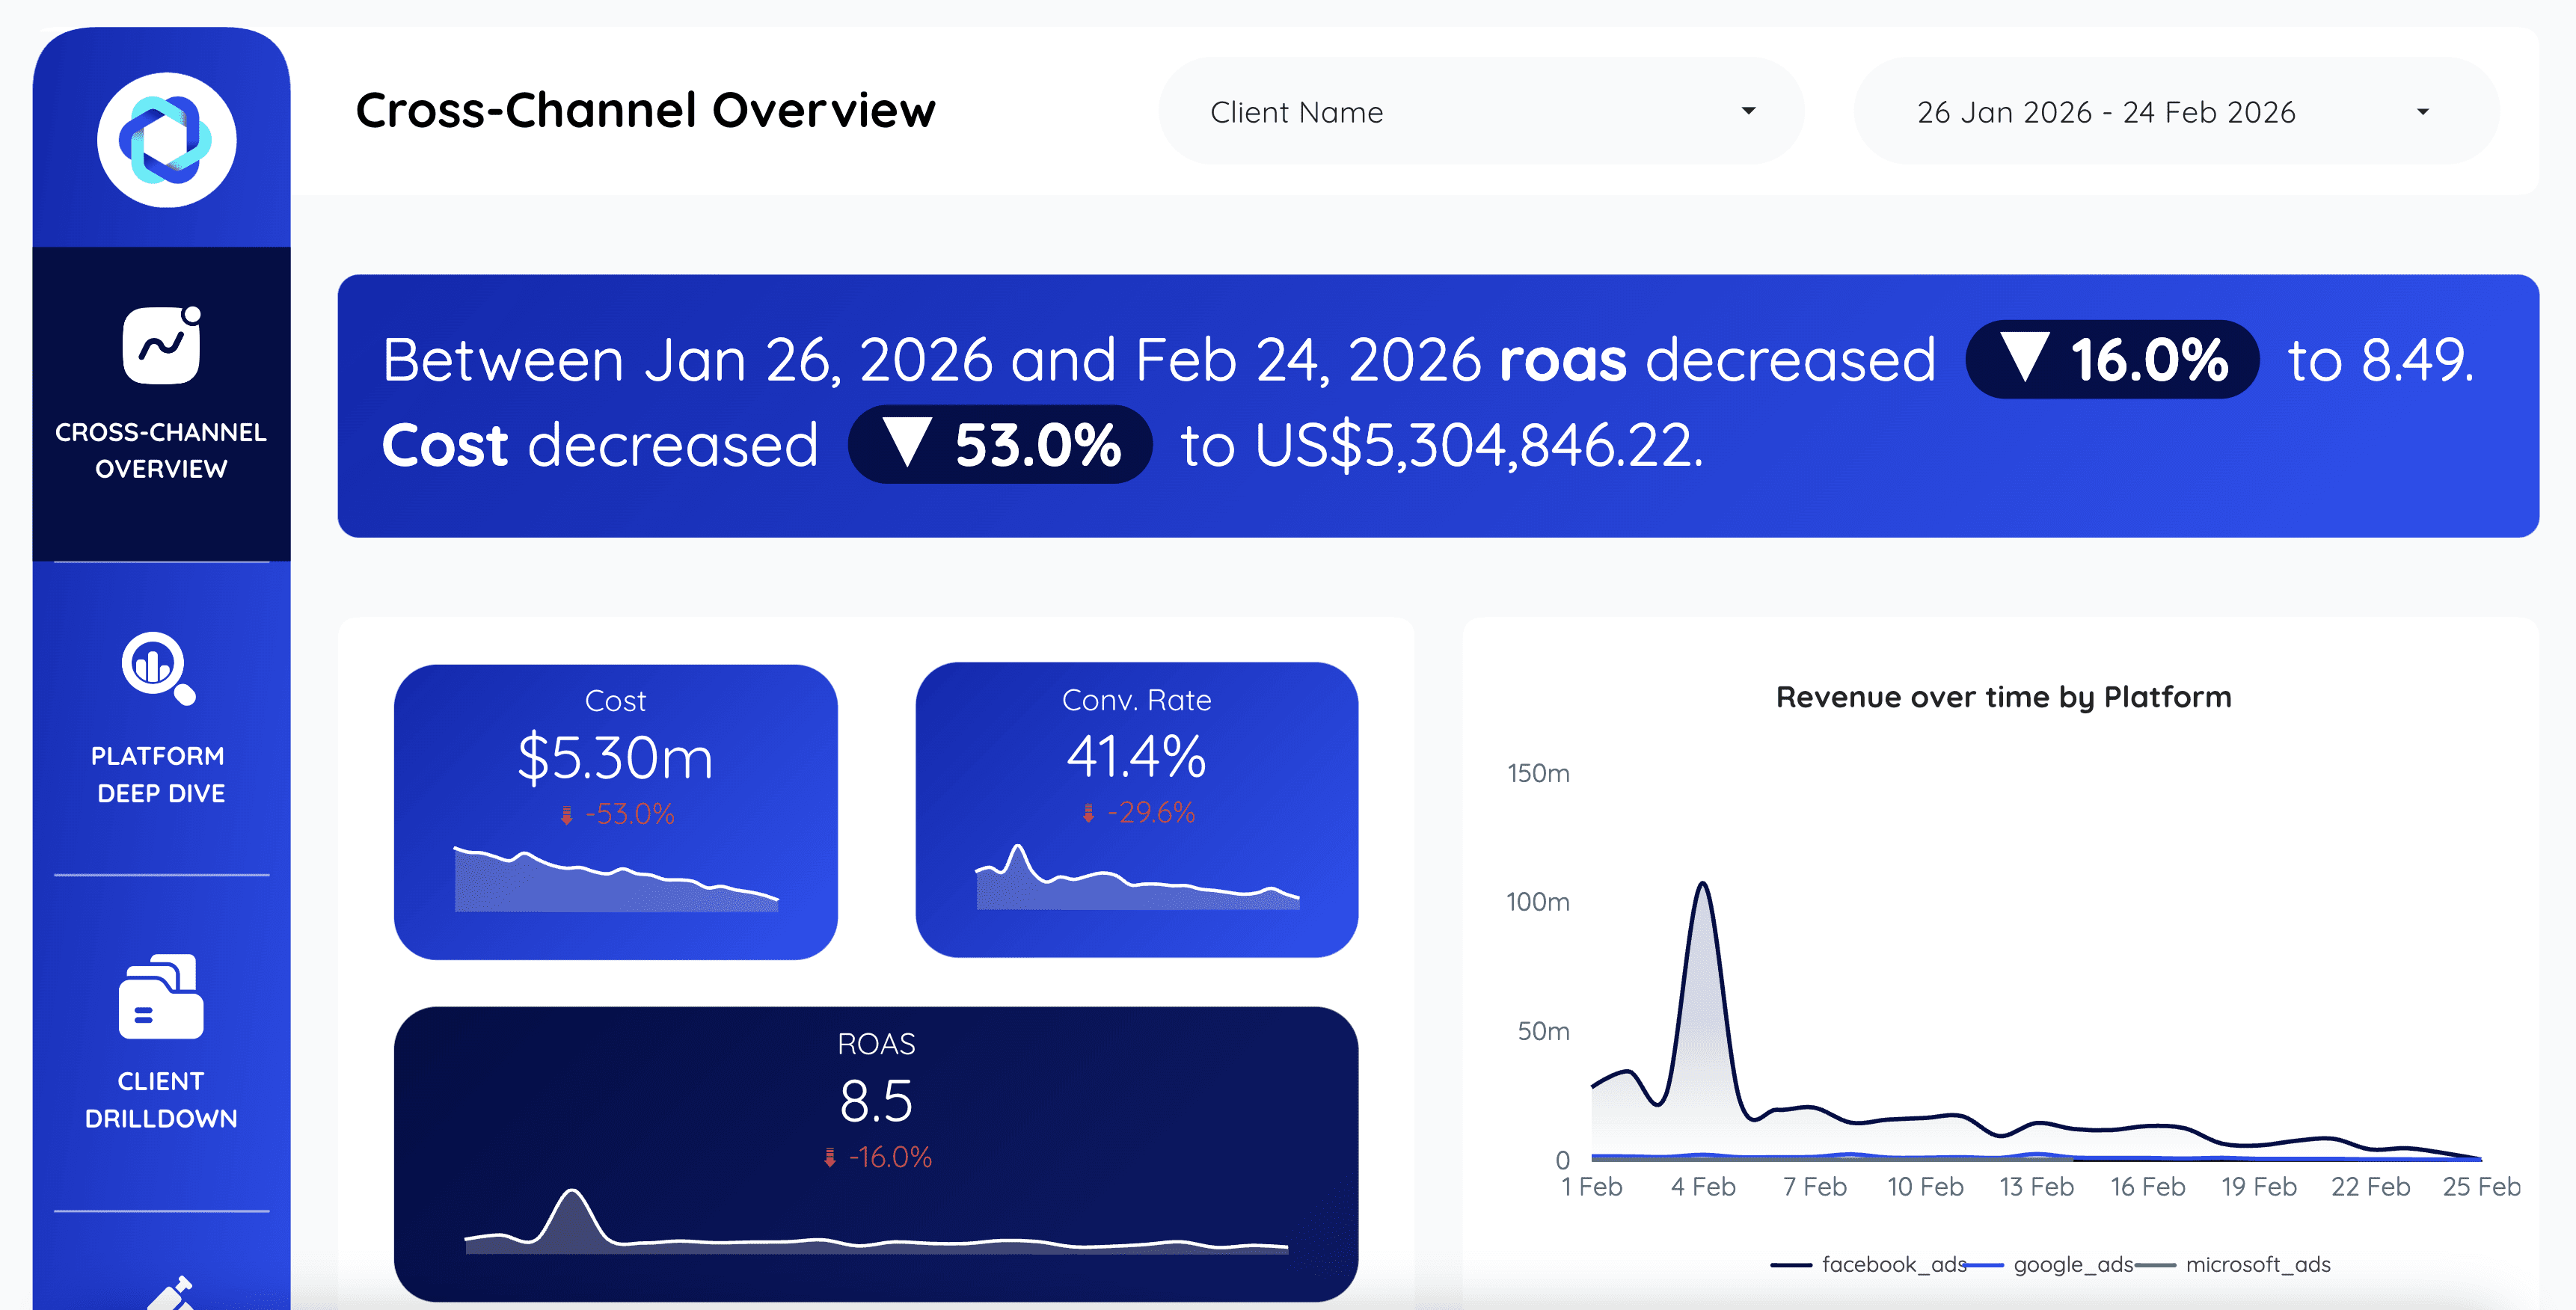Switch to Client Drilldown page
2576x1310 pixels.
click(160, 1099)
